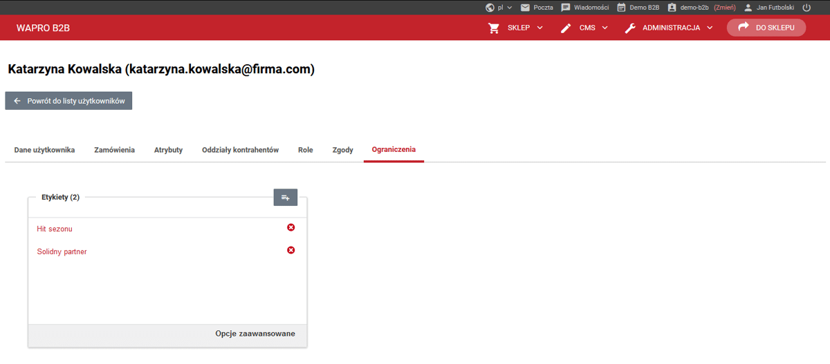
Task: Click Opcje zaawansowane
Action: point(255,334)
